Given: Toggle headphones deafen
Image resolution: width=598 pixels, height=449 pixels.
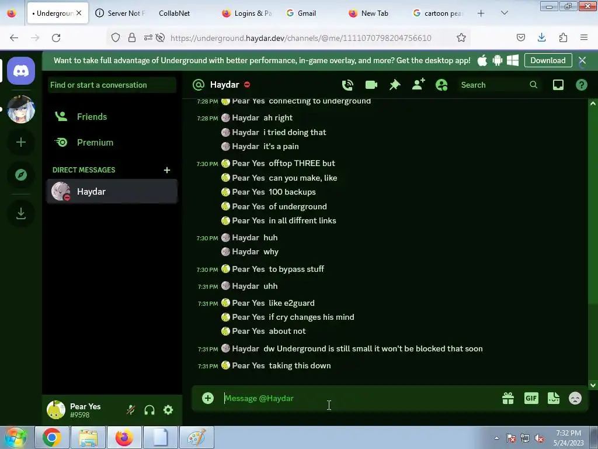Looking at the screenshot, I should tap(149, 410).
